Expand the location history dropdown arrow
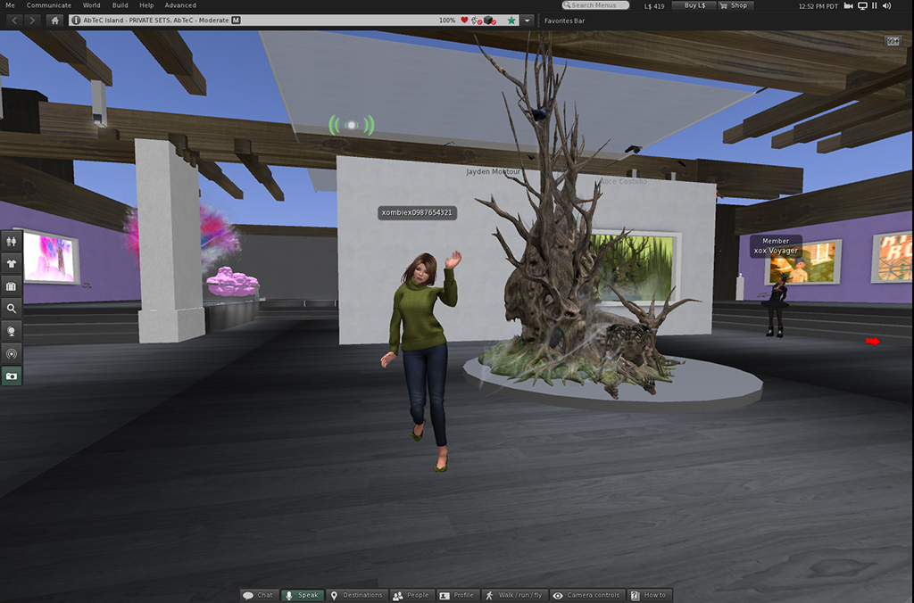Image resolution: width=914 pixels, height=603 pixels. tap(528, 20)
